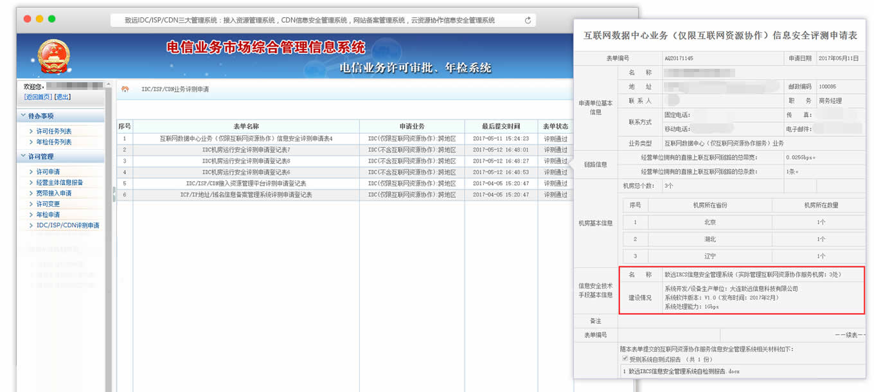Select 经营主体信息报备 menu item
Viewport: 874px width, 392px height.
click(x=59, y=183)
